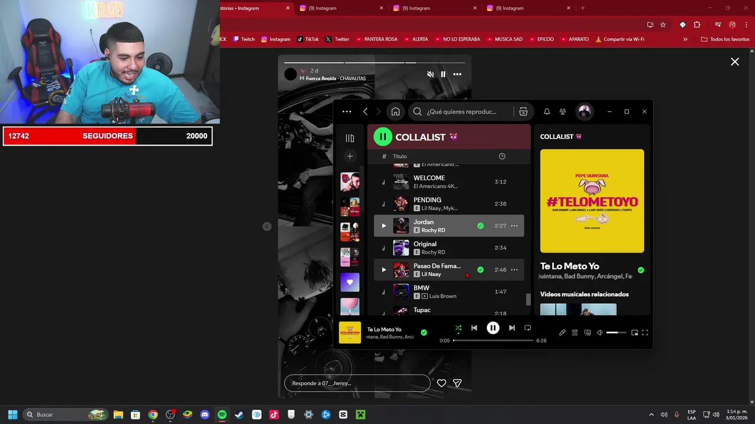Open Todos los favoritos folder
The height and width of the screenshot is (424, 755).
(x=725, y=39)
